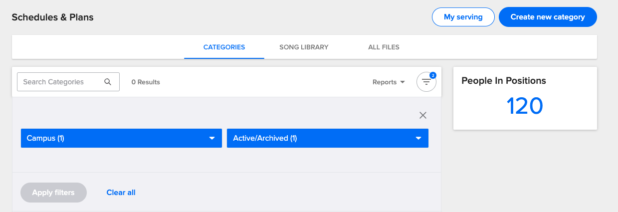Click the blue filter count badge
This screenshot has width=618, height=212.
(x=432, y=75)
